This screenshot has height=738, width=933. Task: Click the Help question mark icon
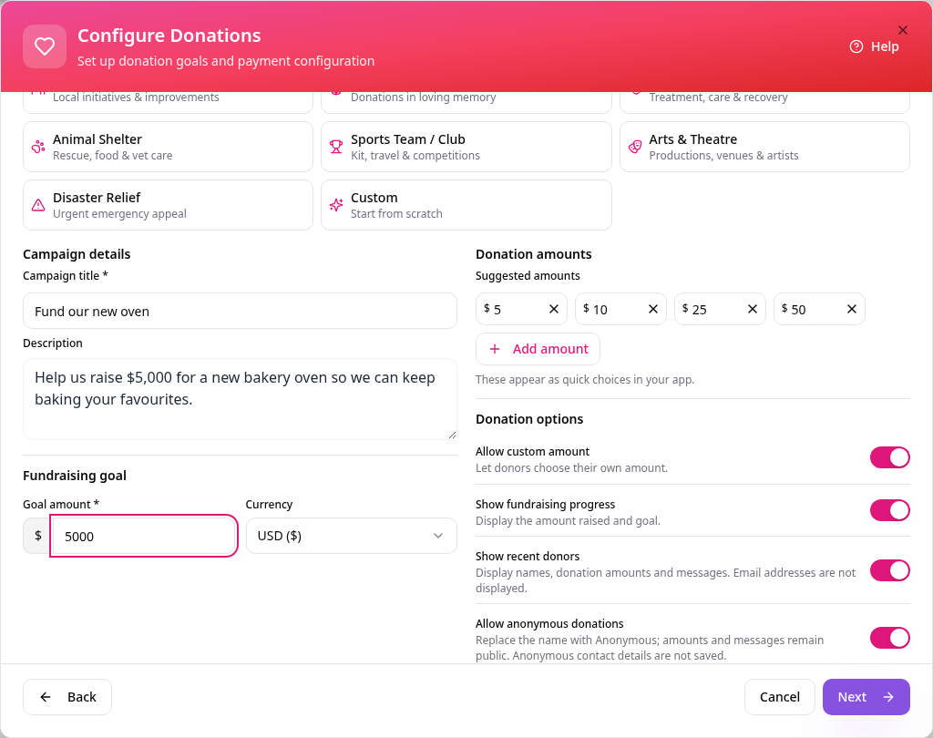click(856, 46)
